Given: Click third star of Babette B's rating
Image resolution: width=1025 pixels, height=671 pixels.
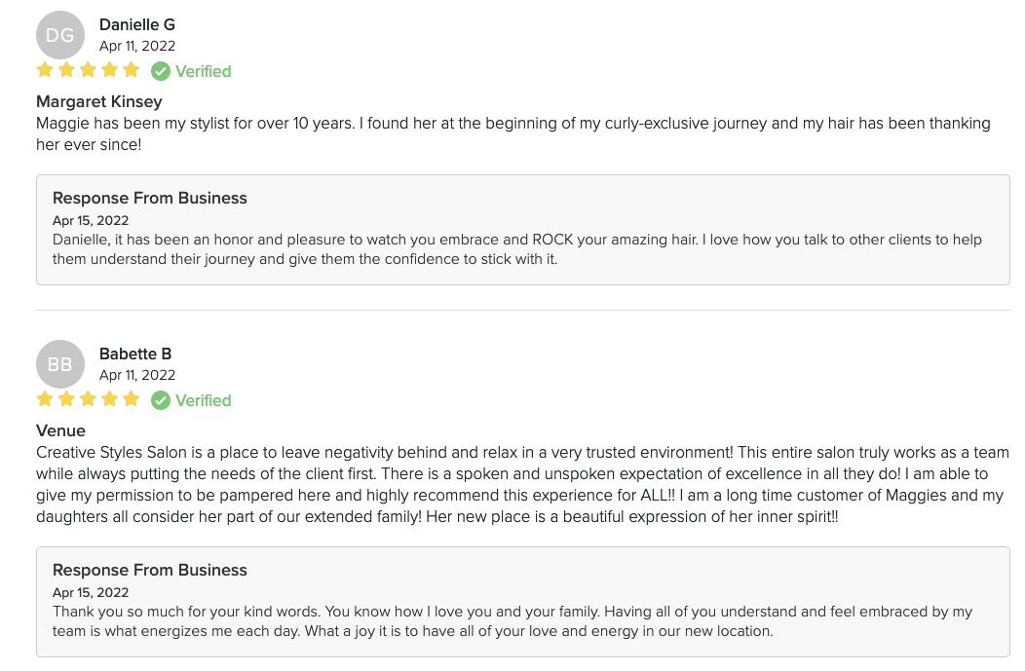Looking at the screenshot, I should pyautogui.click(x=88, y=399).
